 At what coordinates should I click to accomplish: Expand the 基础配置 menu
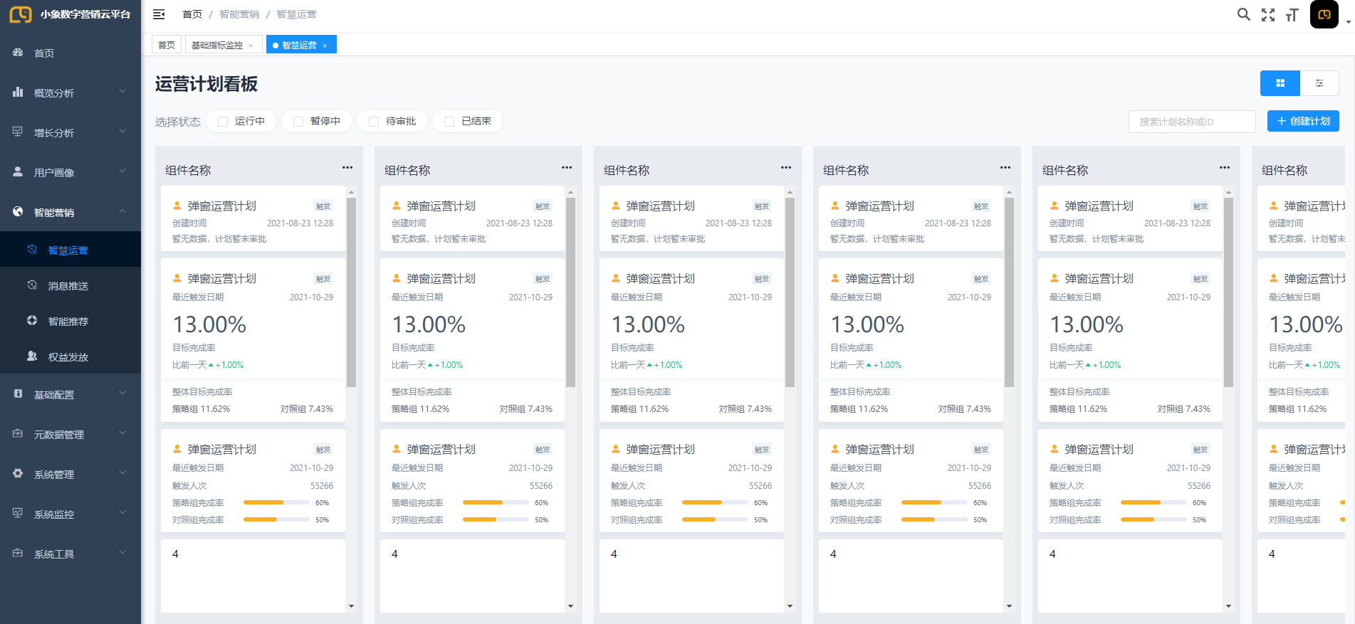pos(122,393)
